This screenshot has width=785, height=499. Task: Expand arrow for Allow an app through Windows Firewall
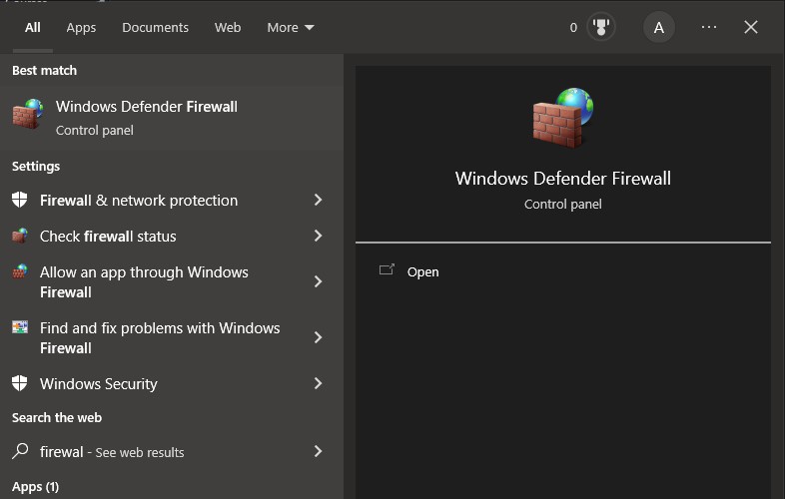[318, 281]
